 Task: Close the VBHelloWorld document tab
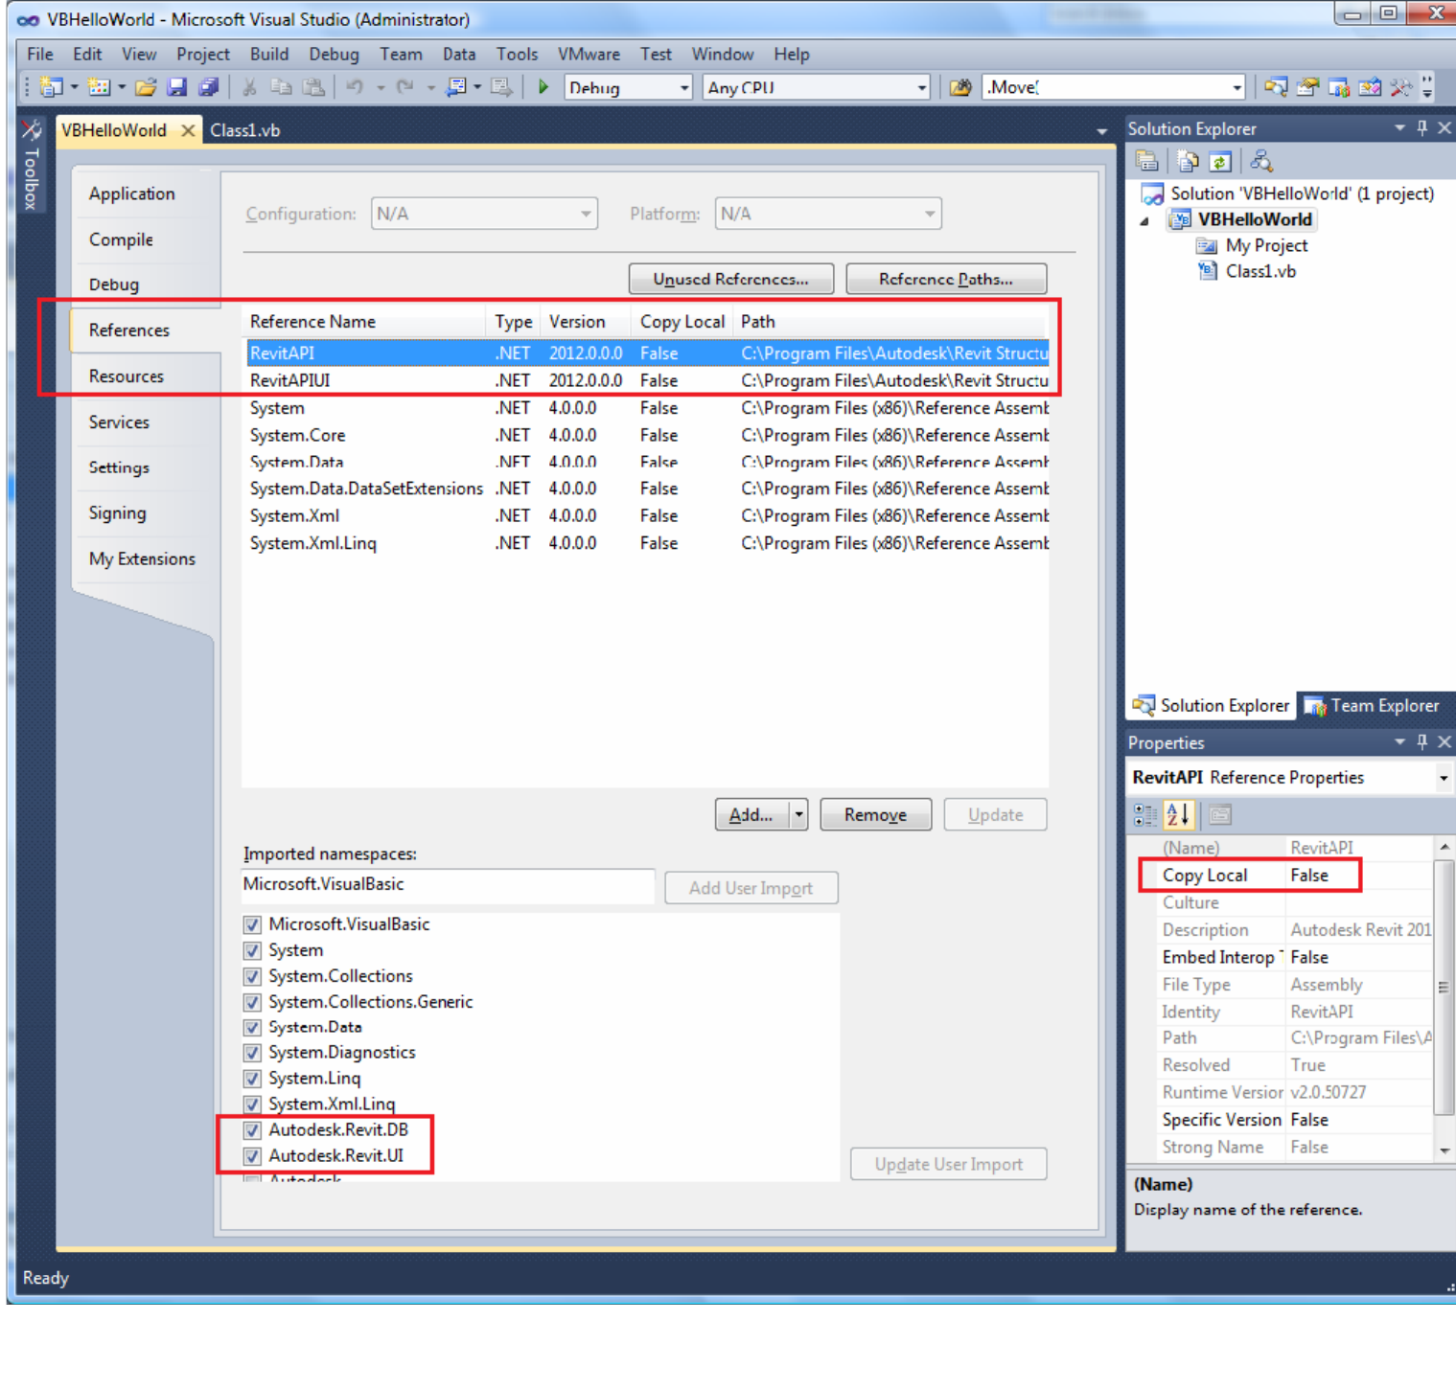(188, 130)
